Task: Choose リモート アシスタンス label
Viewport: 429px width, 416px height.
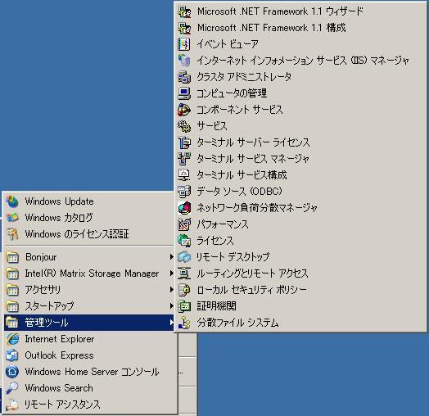Action: pos(62,405)
